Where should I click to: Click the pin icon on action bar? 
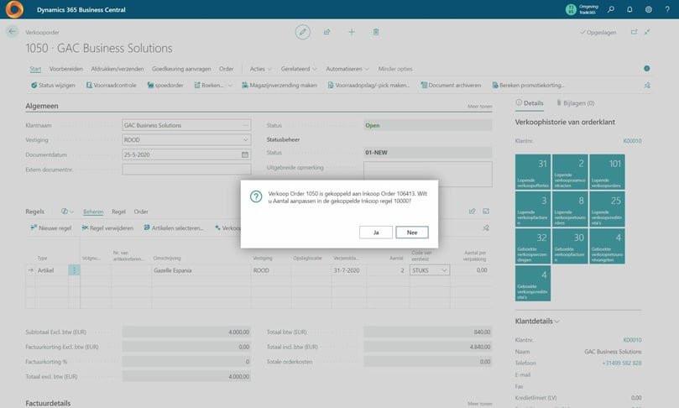(x=647, y=86)
